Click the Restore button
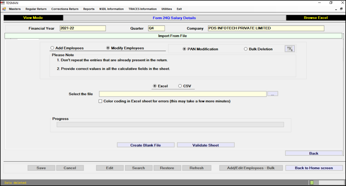Viewport: 346px width, 186px height. (x=167, y=168)
